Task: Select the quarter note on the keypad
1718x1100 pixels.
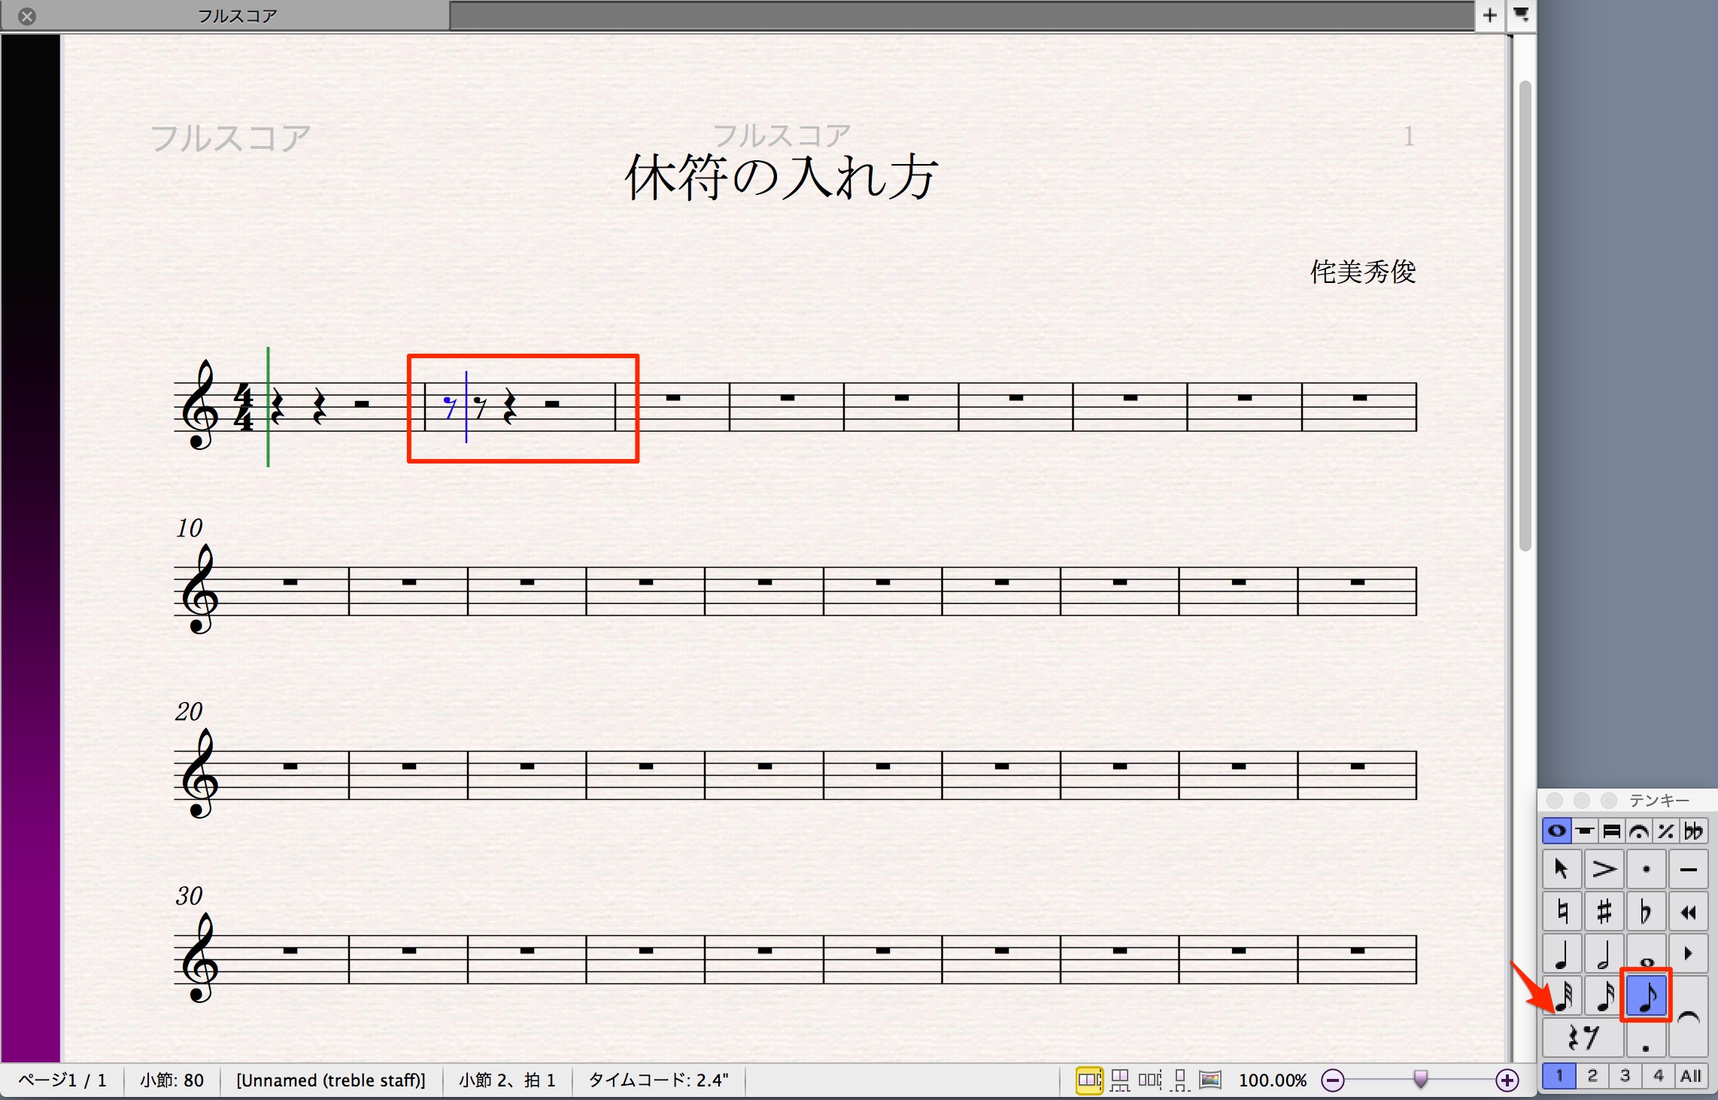Action: point(1562,953)
